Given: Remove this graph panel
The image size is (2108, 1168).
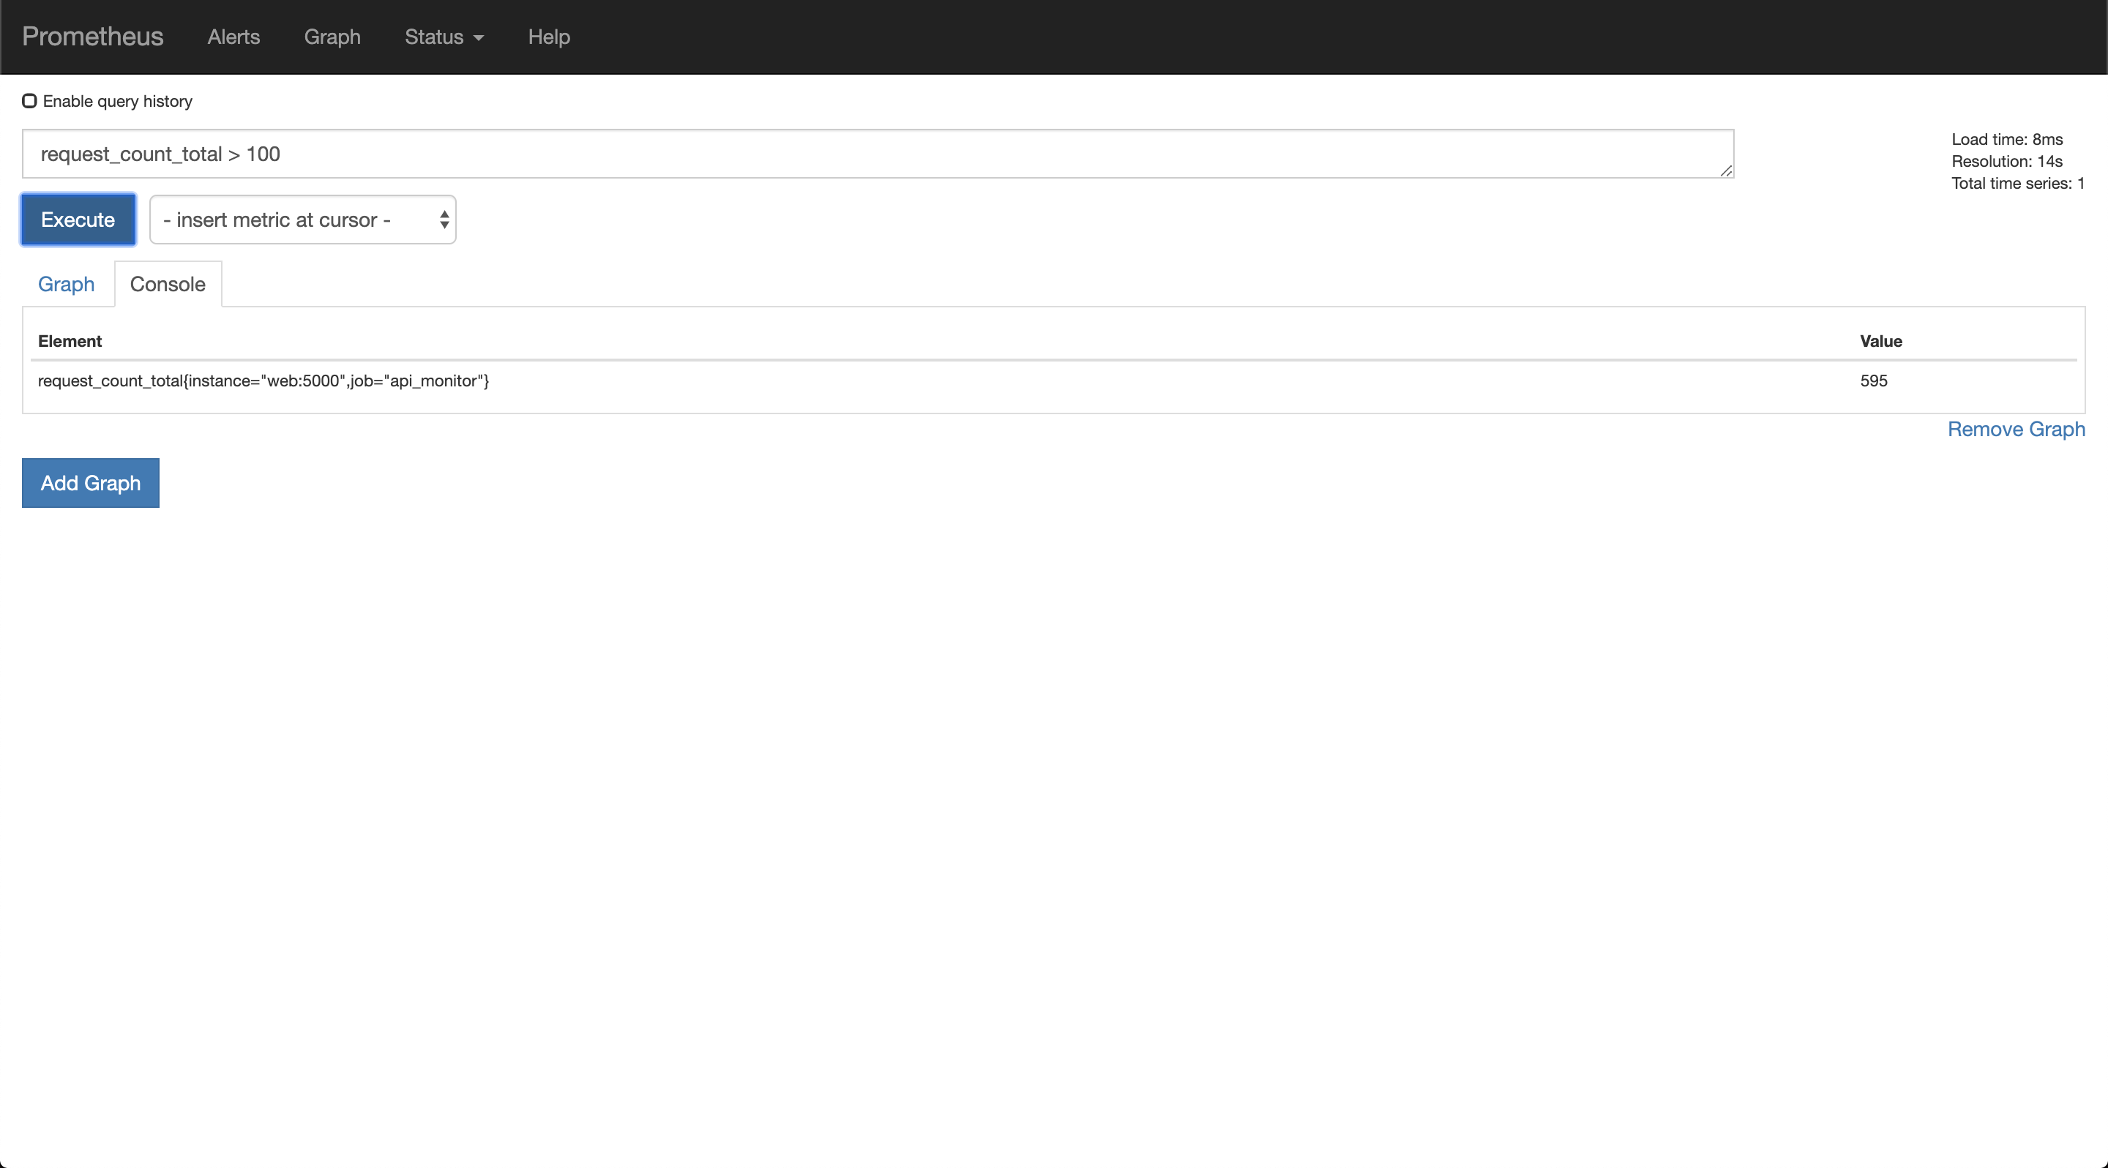Looking at the screenshot, I should (x=2016, y=429).
